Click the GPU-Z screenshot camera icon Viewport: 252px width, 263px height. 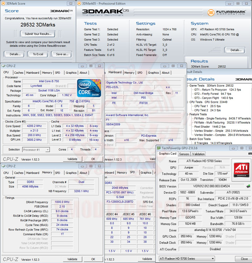250,154
